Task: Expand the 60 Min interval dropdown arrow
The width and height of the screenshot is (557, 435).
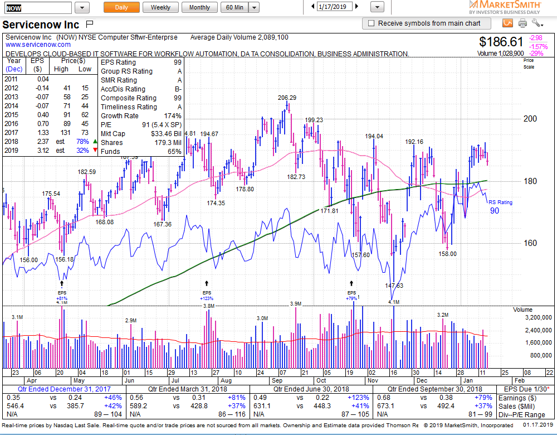Action: click(254, 7)
